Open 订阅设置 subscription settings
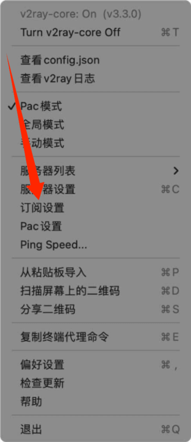Image resolution: width=191 pixels, height=442 pixels. tap(96, 208)
